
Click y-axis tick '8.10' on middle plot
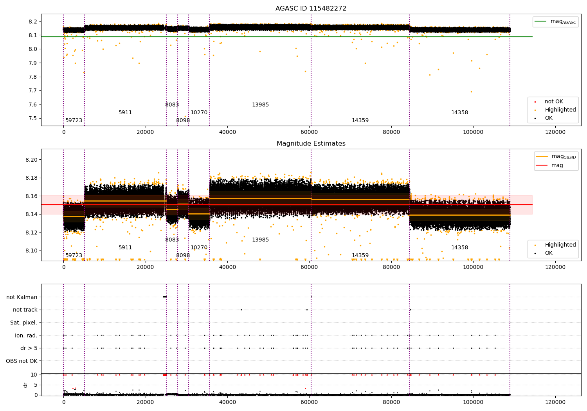click(x=32, y=251)
